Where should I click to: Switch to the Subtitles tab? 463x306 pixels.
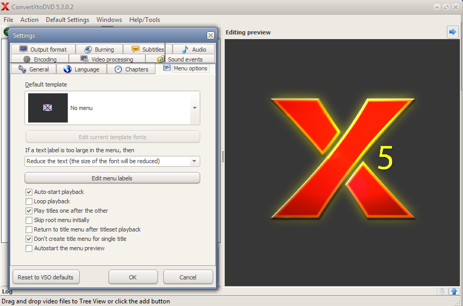[148, 49]
